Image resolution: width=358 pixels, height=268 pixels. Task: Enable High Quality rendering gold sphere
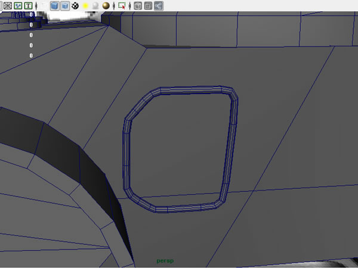(106, 6)
